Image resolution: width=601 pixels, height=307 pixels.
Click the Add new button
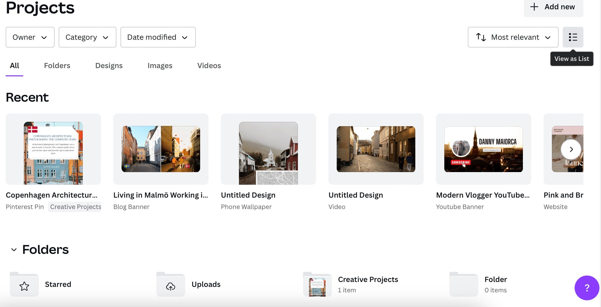click(553, 7)
